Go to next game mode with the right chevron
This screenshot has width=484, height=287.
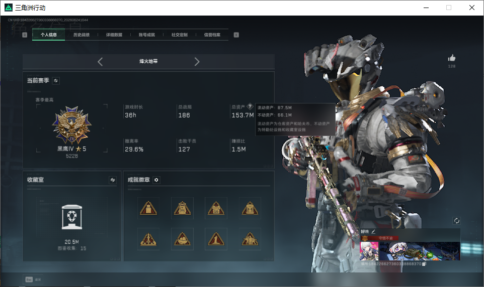[x=197, y=62]
